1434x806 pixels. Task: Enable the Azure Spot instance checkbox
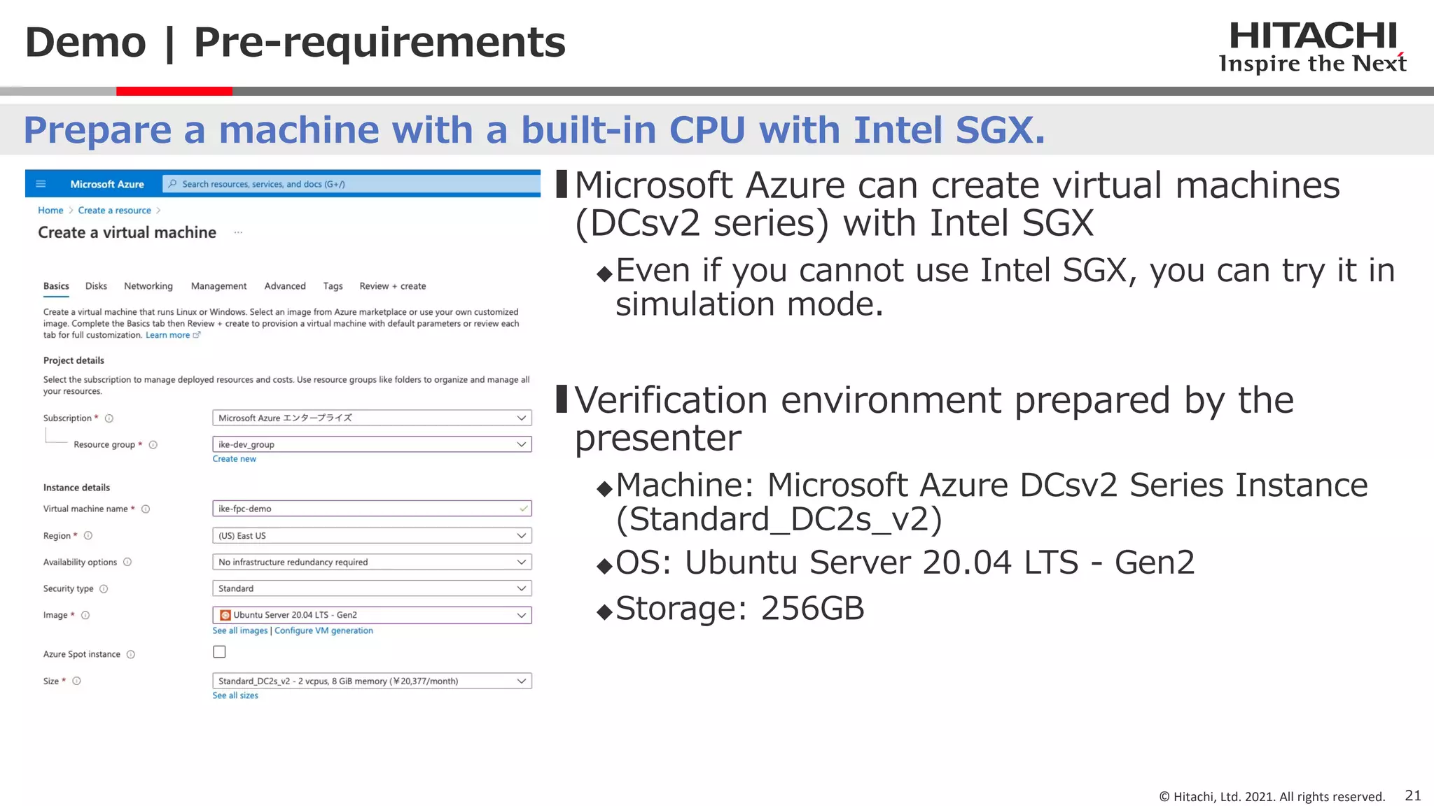click(219, 652)
